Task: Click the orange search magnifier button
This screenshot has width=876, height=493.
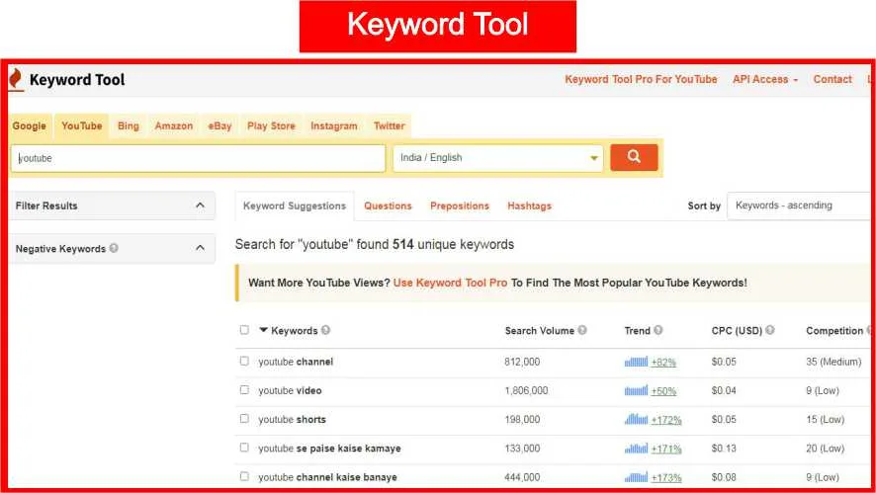Action: [x=634, y=157]
